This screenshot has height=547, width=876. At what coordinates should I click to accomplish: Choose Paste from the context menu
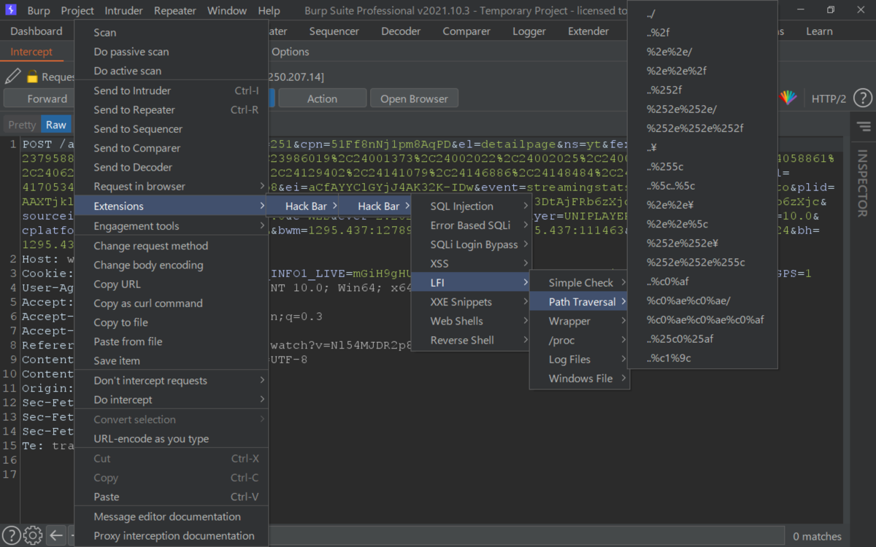point(172,497)
